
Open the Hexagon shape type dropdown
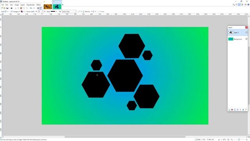(x=16, y=11)
